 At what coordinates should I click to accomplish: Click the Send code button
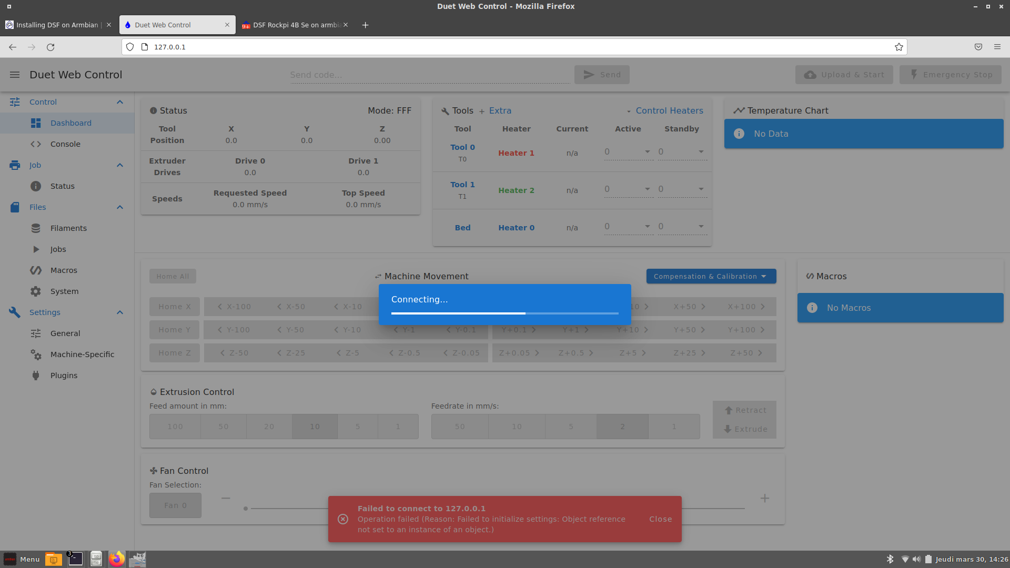602,75
